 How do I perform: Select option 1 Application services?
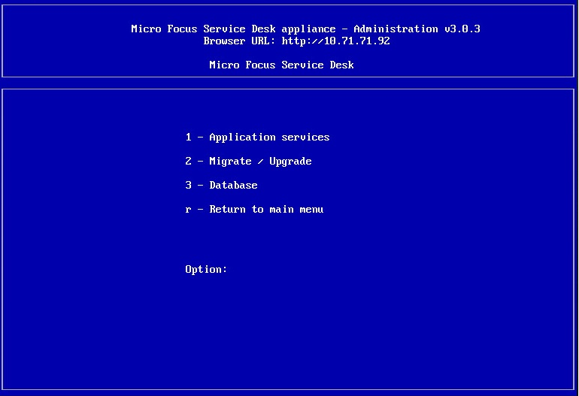[x=257, y=138]
